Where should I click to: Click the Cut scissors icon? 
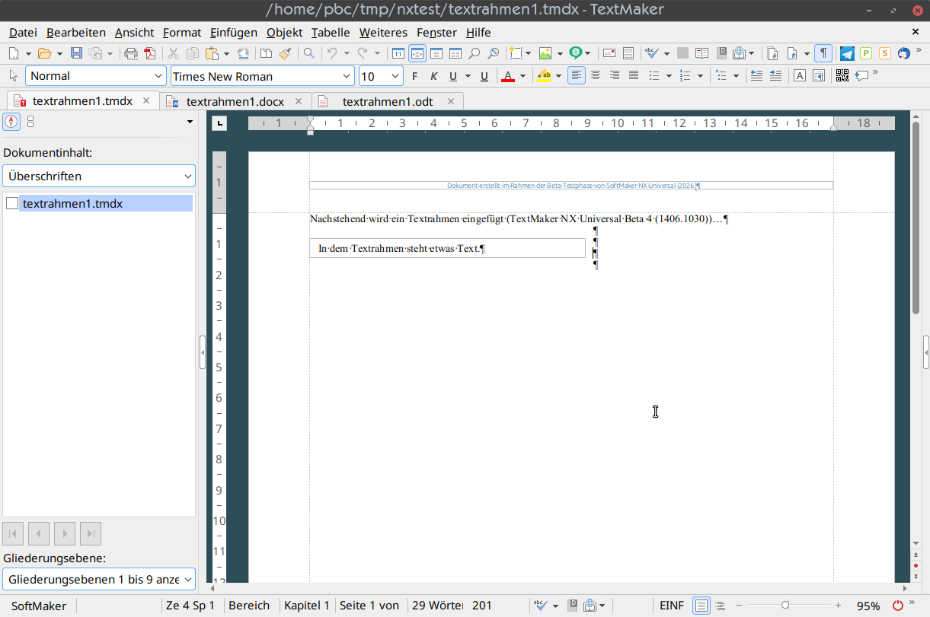(x=173, y=53)
